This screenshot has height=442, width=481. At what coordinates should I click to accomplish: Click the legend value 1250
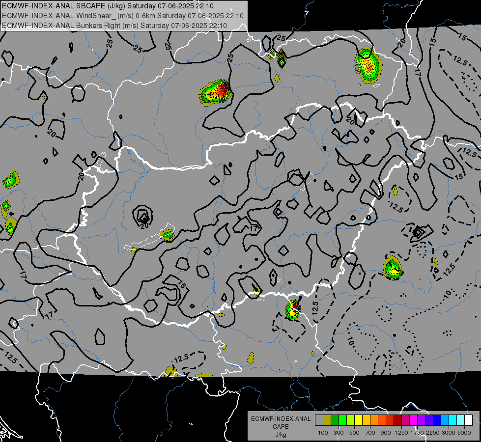click(401, 433)
